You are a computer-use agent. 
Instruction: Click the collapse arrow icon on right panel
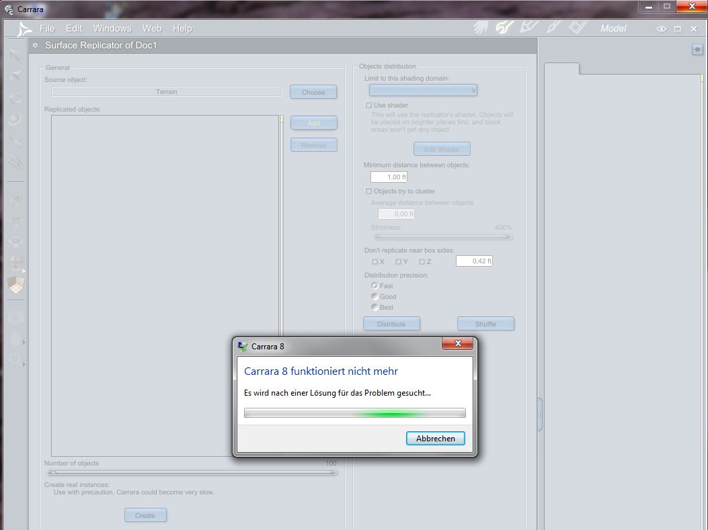click(x=697, y=49)
